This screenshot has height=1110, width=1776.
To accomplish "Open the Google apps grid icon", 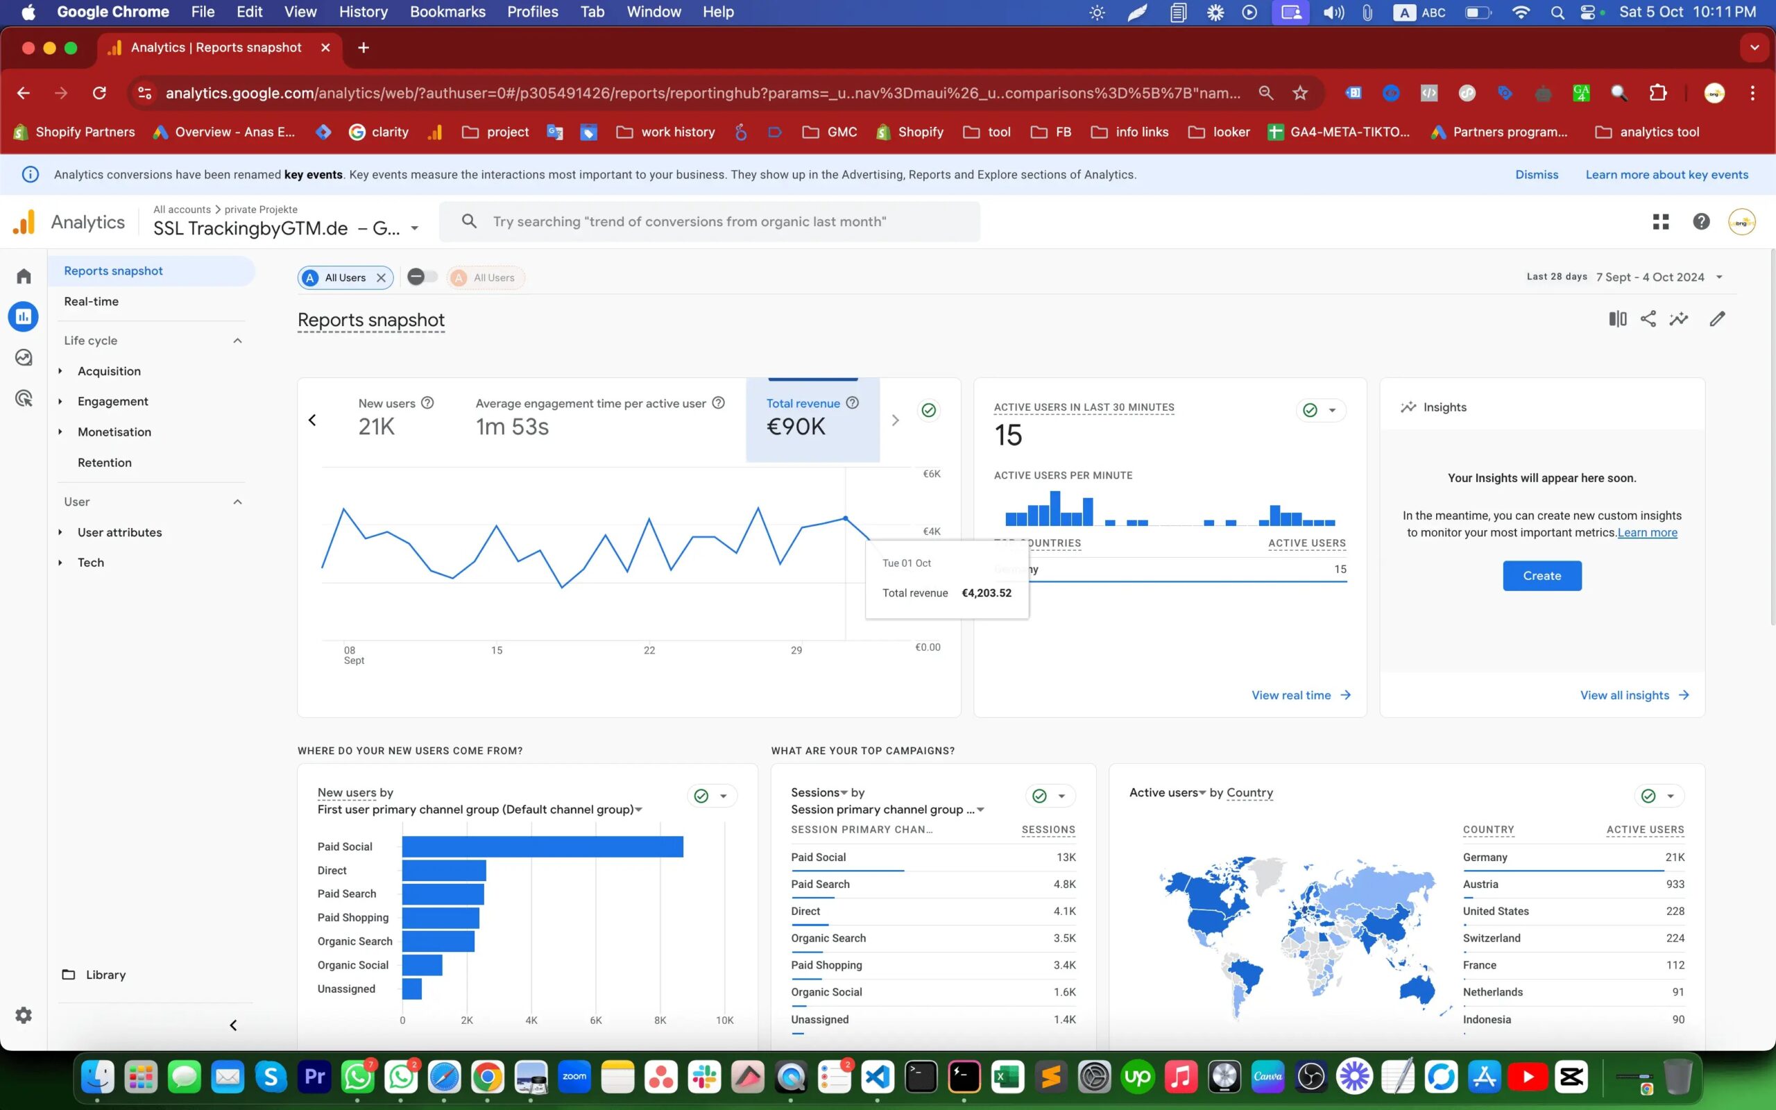I will coord(1661,222).
